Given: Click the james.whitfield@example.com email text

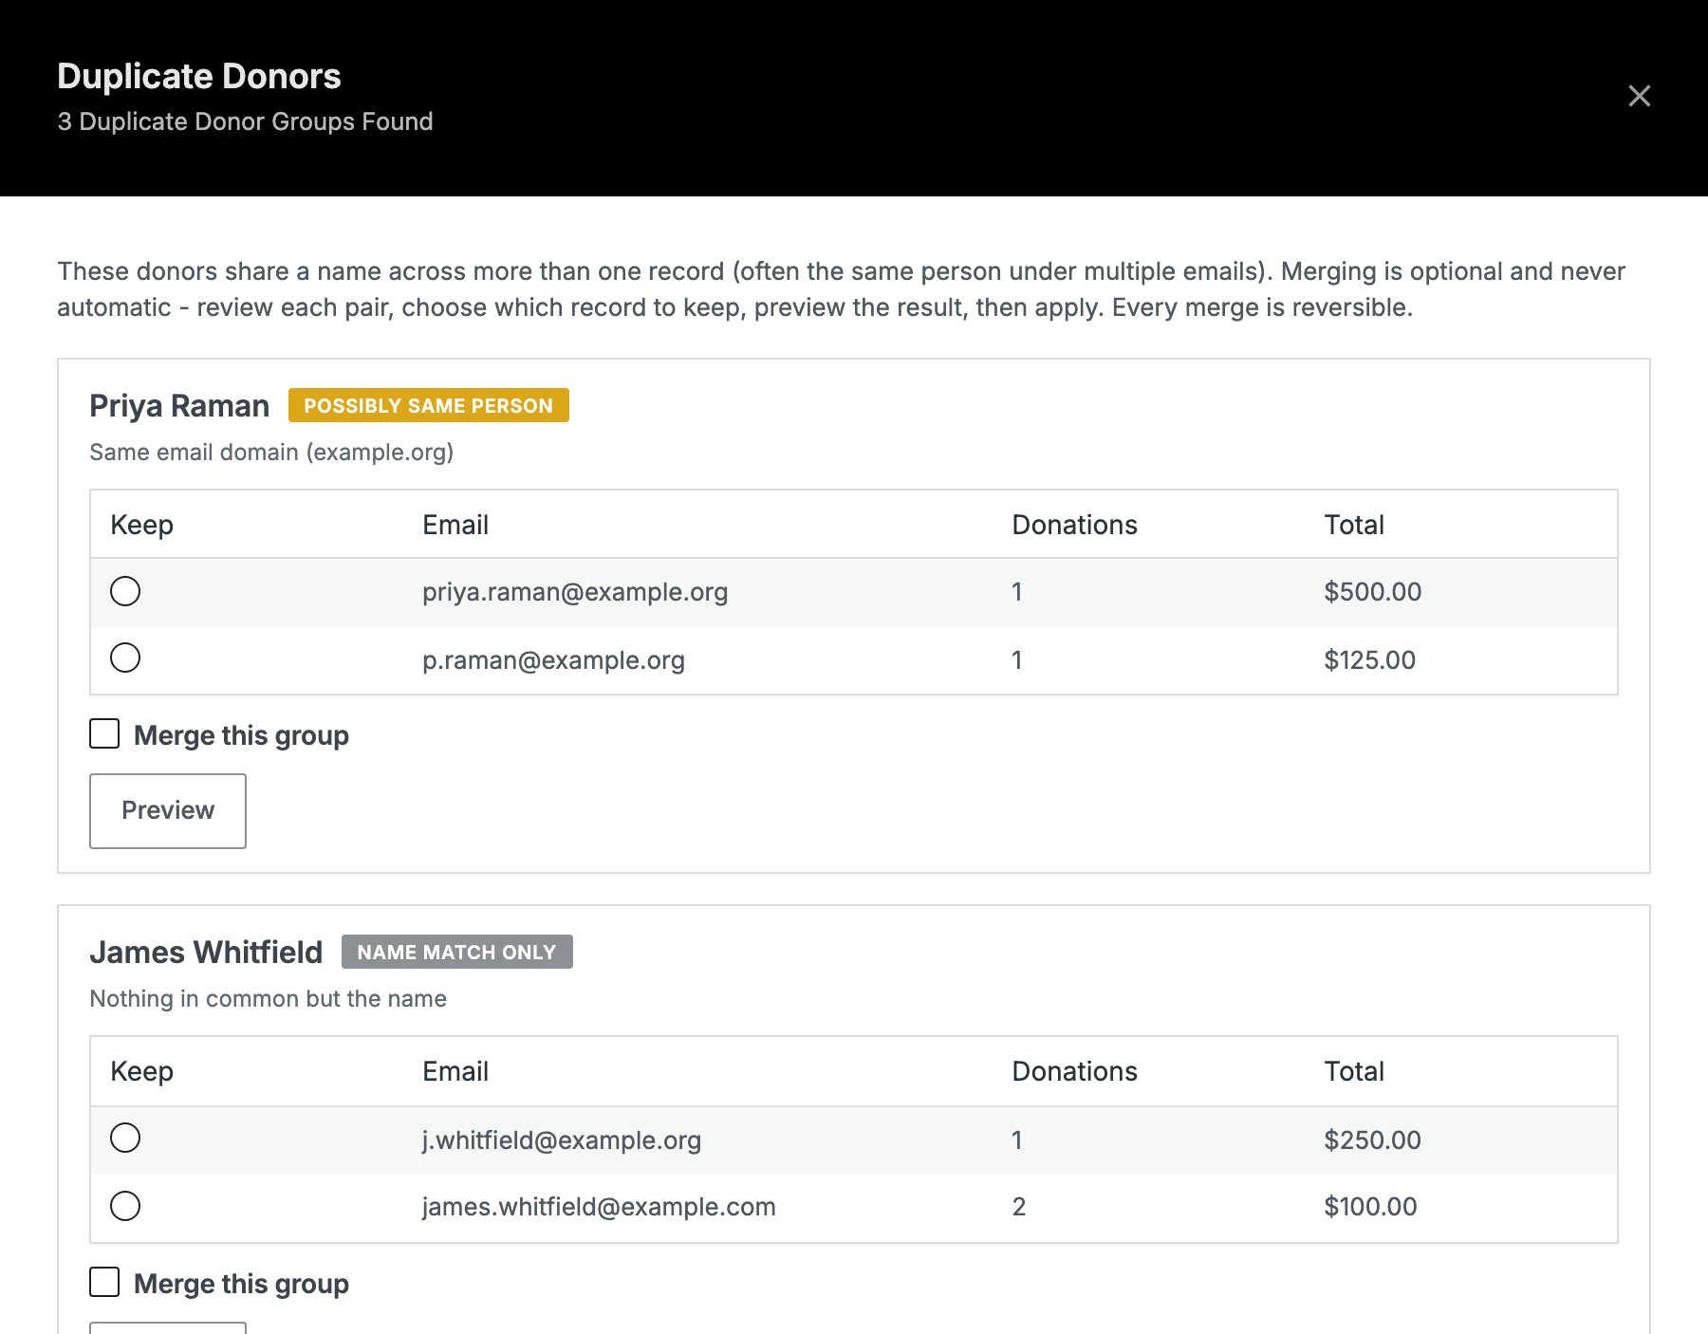Looking at the screenshot, I should tap(599, 1207).
